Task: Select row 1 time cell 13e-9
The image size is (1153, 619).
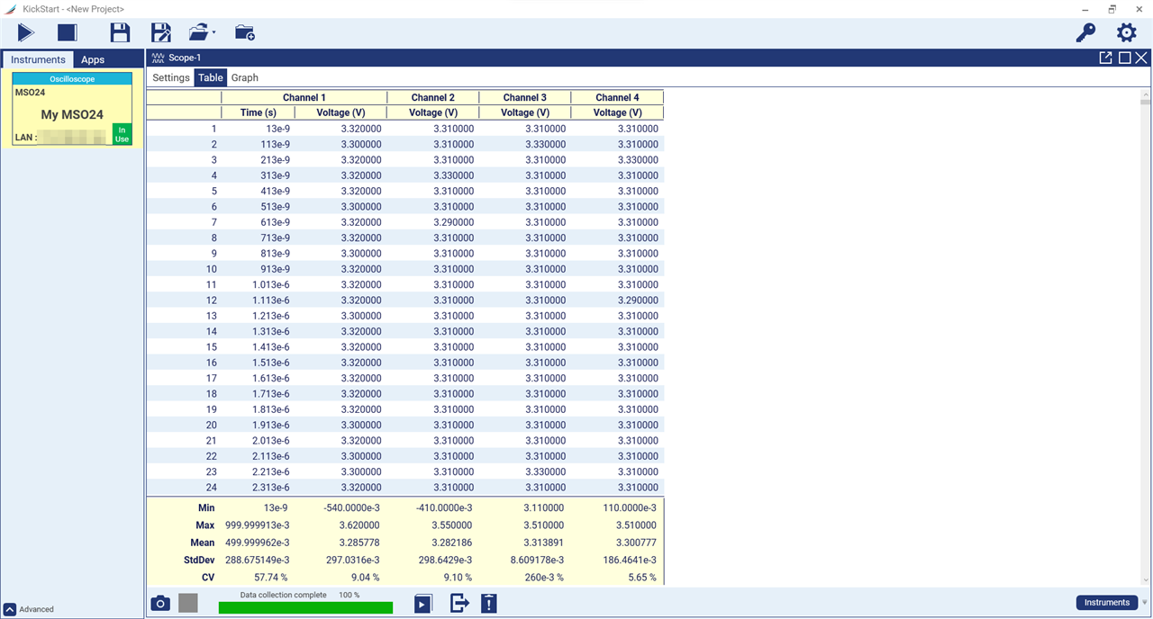Action: point(259,129)
